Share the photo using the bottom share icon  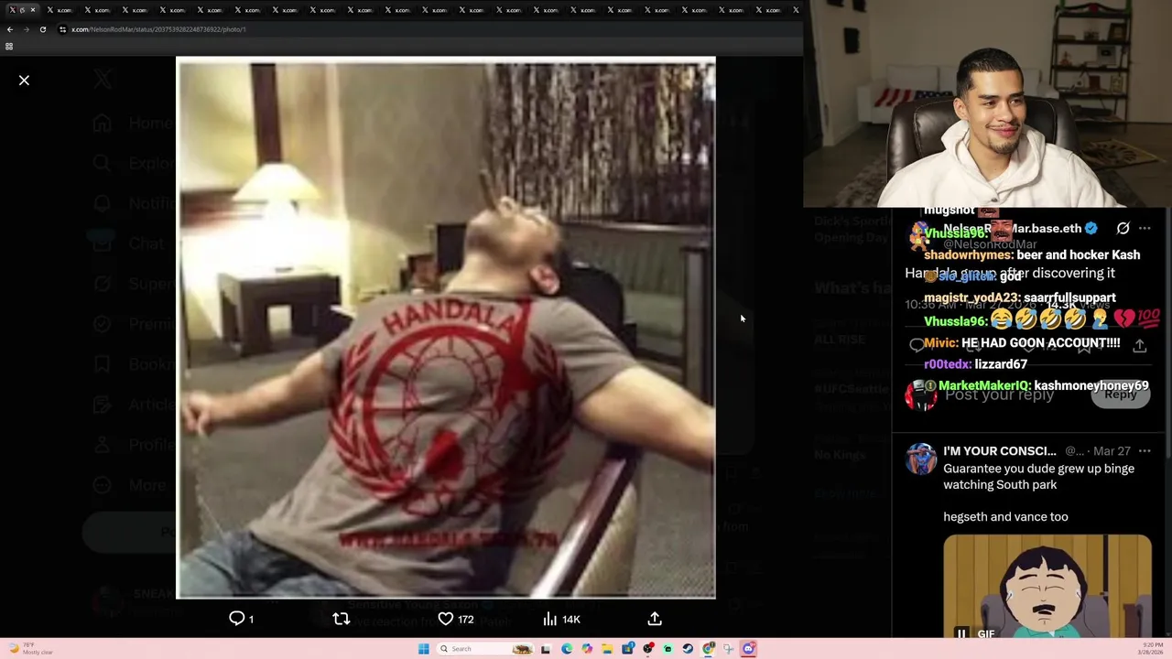tap(655, 619)
